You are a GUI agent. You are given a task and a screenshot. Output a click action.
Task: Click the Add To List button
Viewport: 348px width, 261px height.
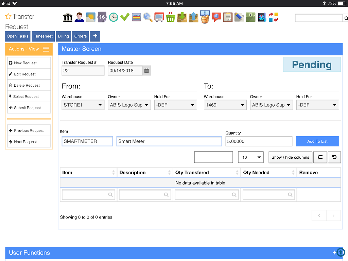(x=317, y=141)
